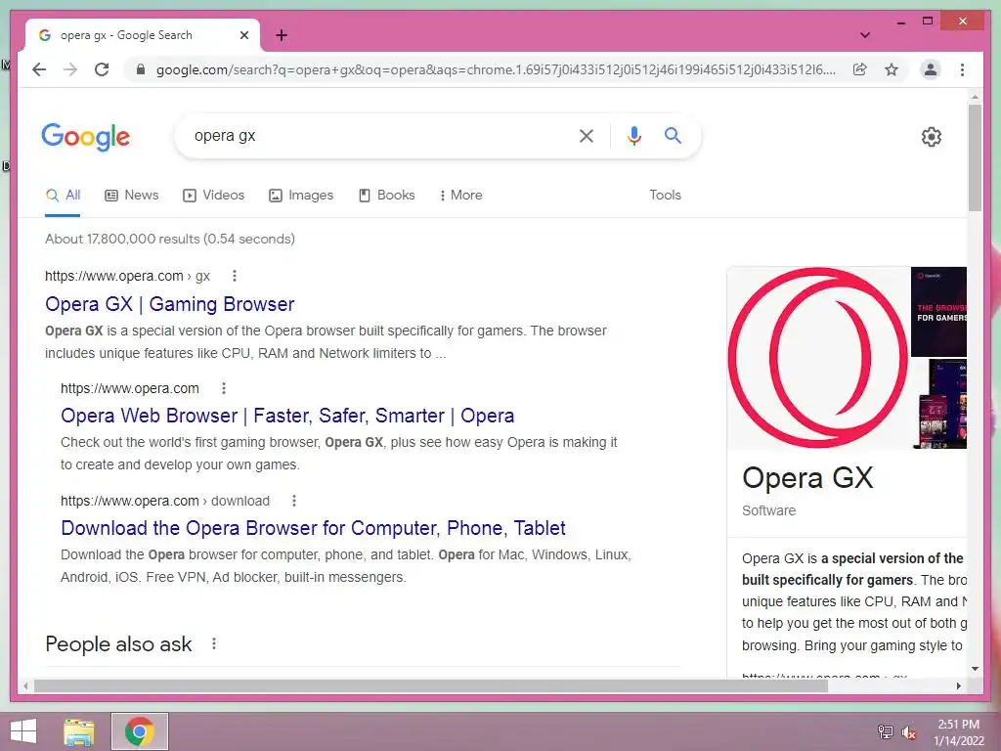The height and width of the screenshot is (751, 1001).
Task: Go back to the previous page
Action: [39, 69]
